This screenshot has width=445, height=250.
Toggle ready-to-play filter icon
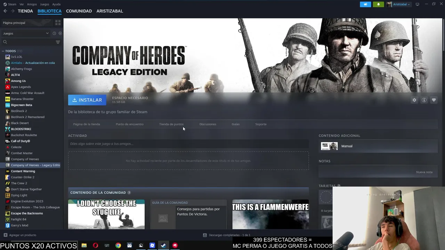click(x=60, y=33)
